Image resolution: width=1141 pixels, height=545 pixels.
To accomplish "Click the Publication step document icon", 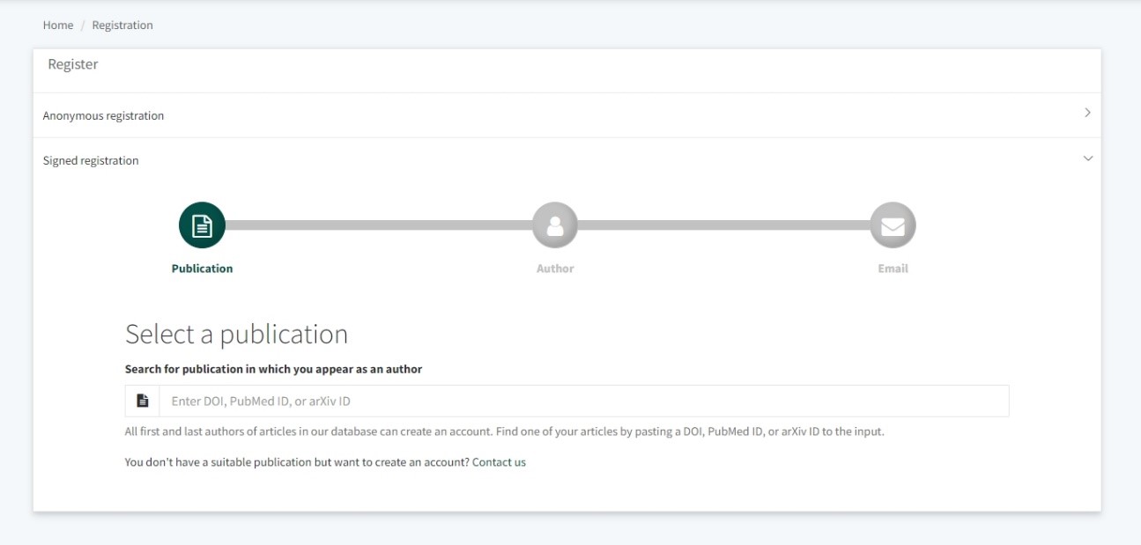I will tap(202, 226).
